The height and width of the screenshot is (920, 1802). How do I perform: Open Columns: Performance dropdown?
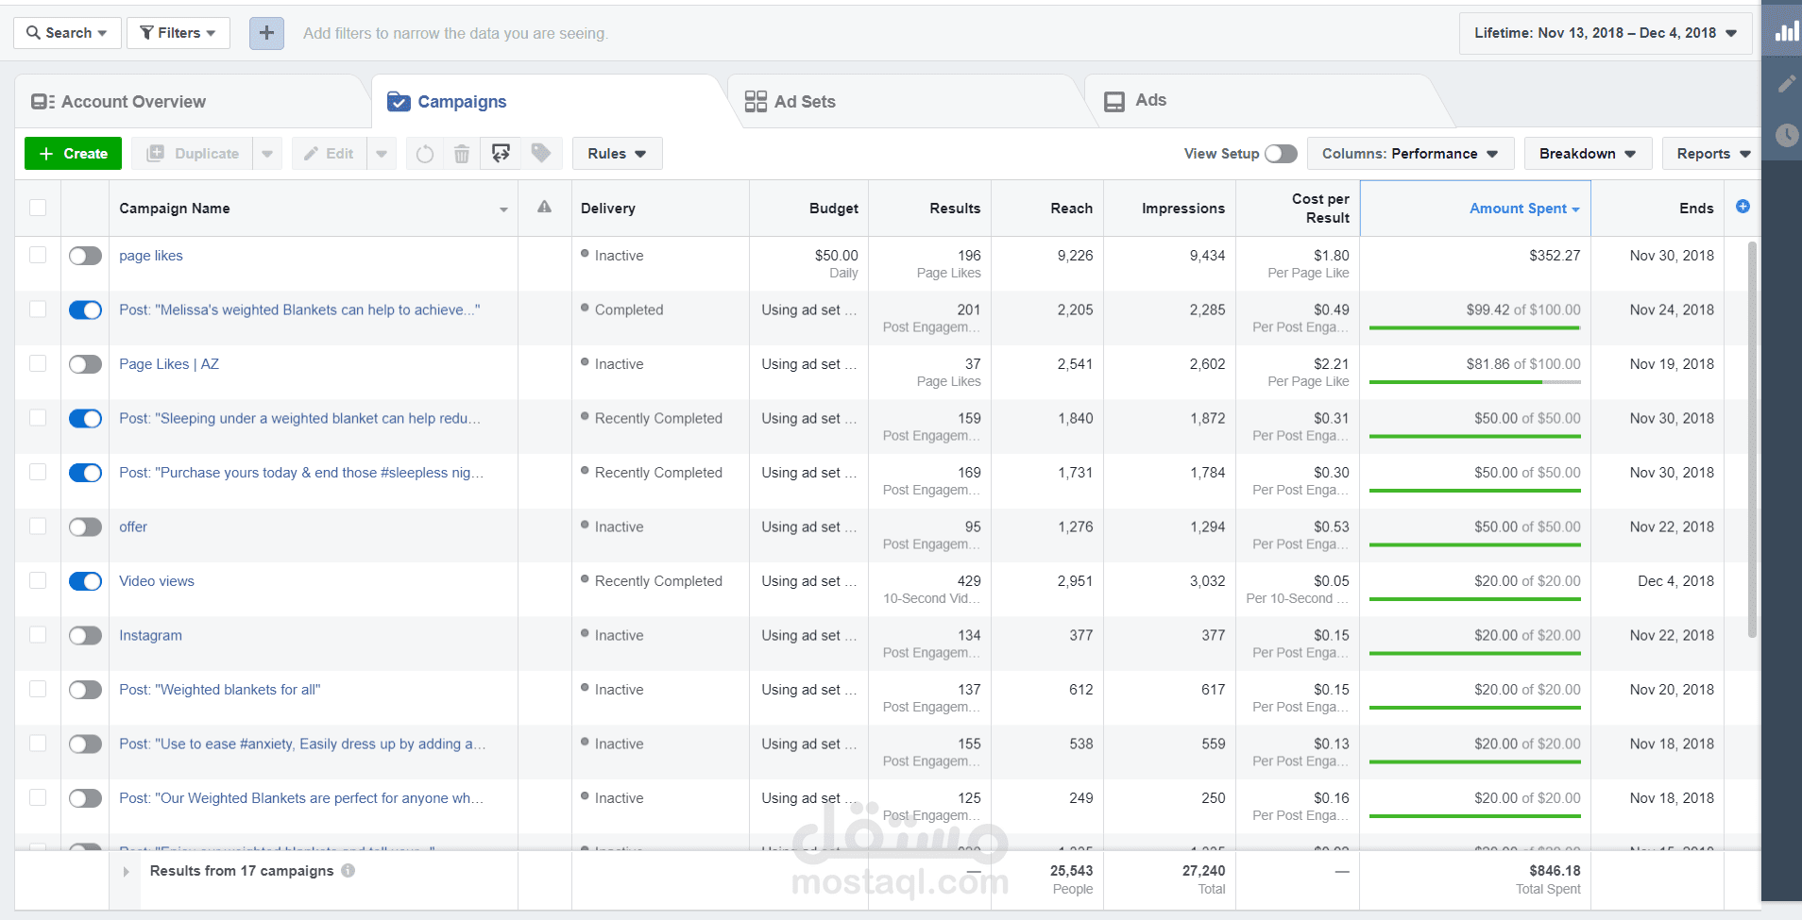pyautogui.click(x=1410, y=154)
